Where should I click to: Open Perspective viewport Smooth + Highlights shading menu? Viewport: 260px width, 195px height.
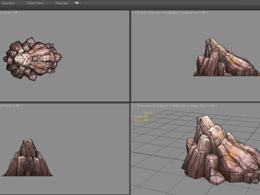click(173, 106)
